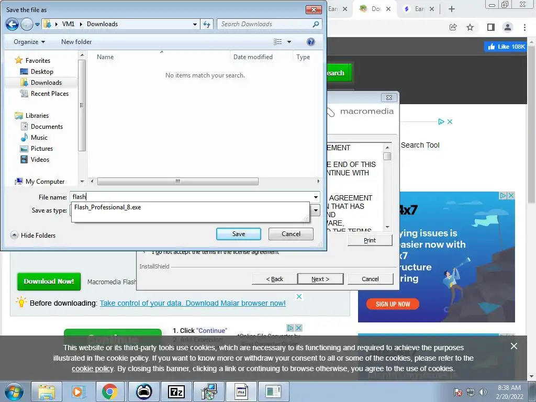Refresh the Downloads folder view

pos(207,24)
